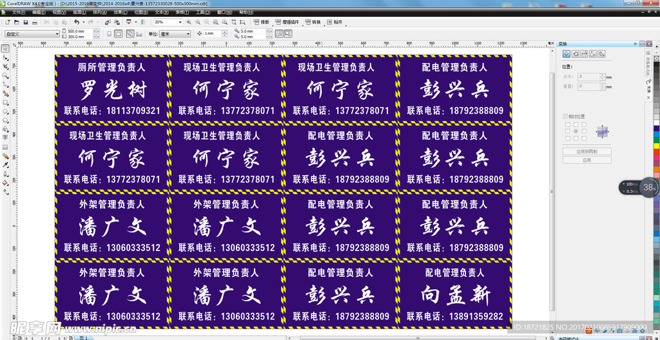Click the Zoom Out magnifier icon
The width and height of the screenshot is (660, 340).
(198, 22)
